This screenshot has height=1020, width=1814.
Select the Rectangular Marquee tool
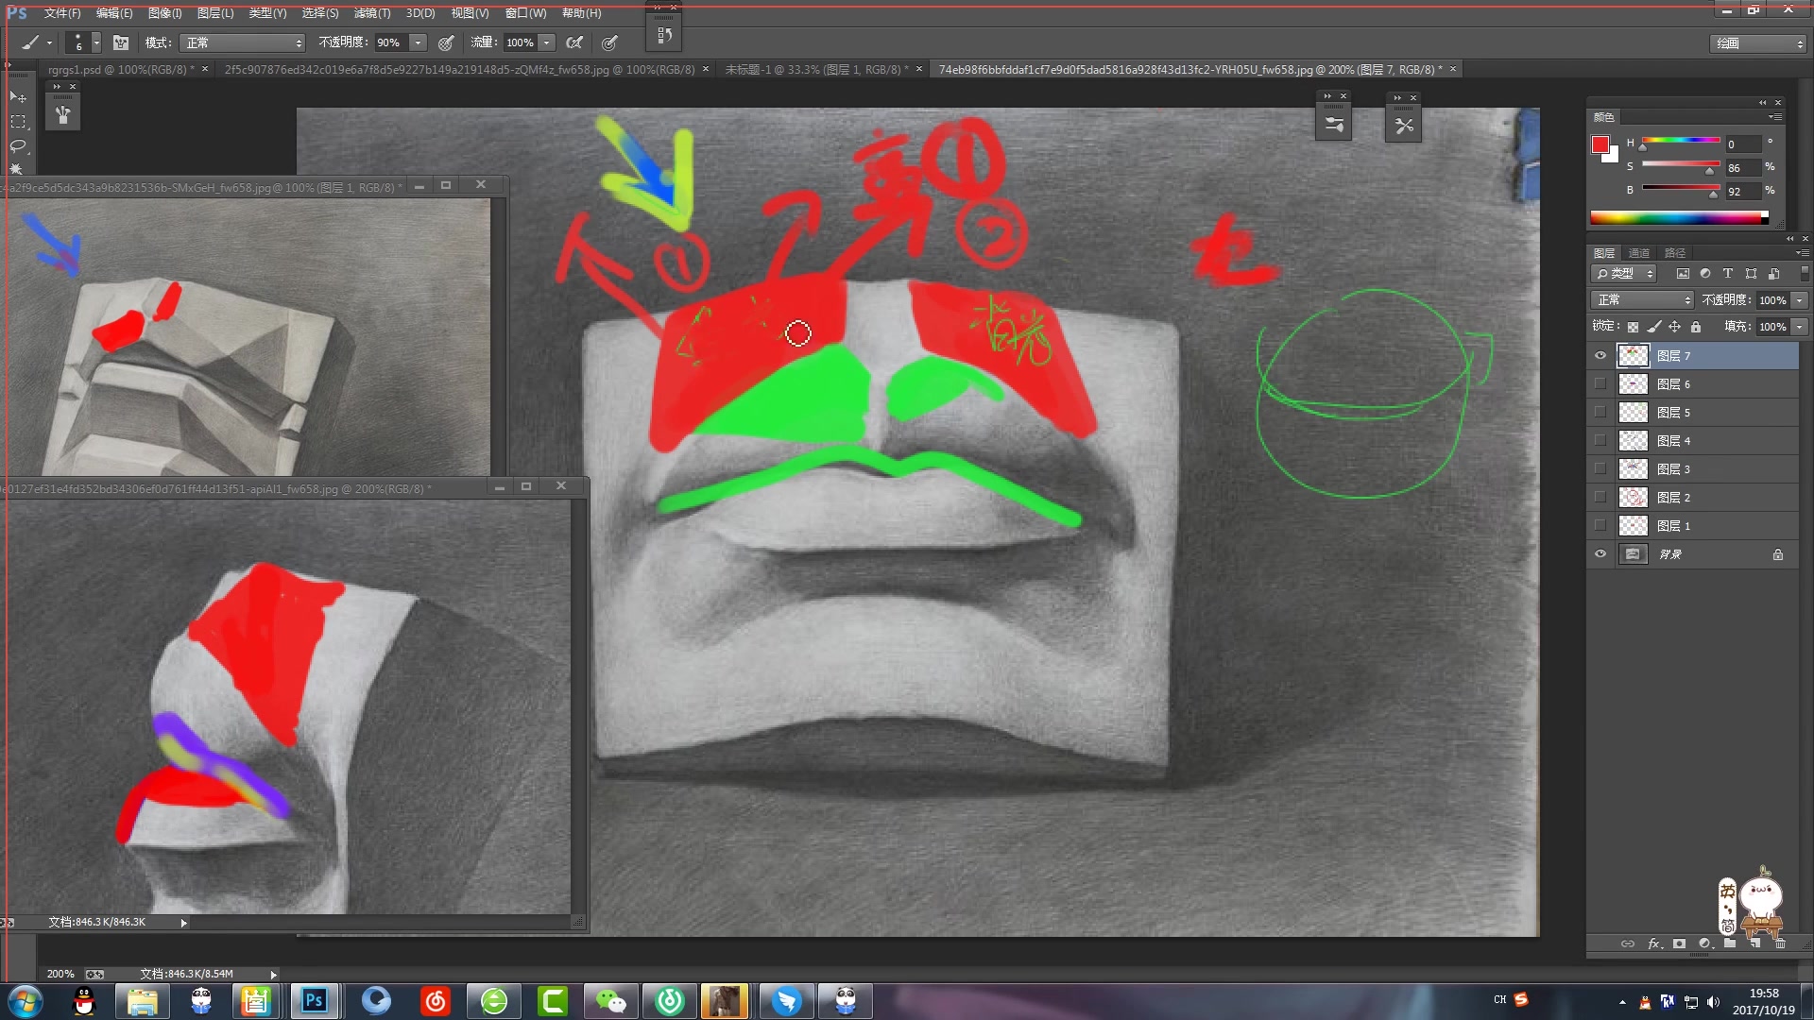coord(18,121)
